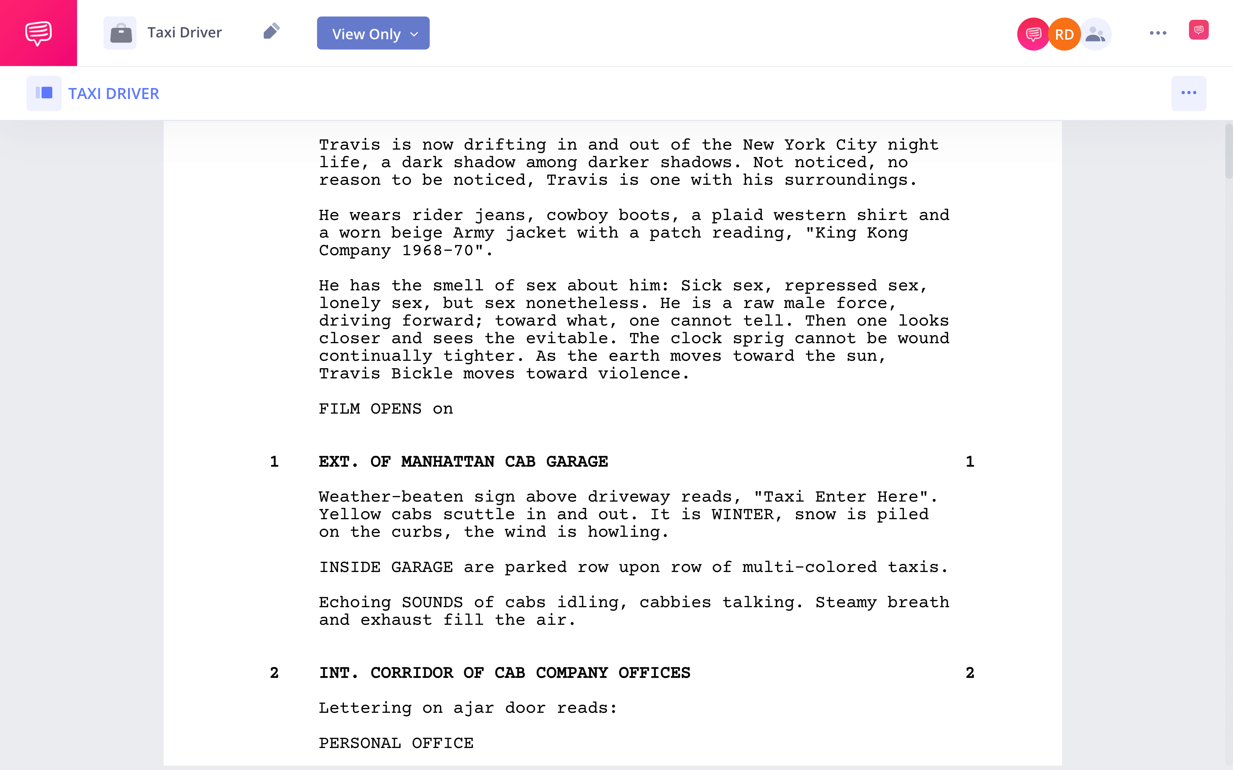Screen dimensions: 1233x770
Task: Click the three-dot overflow menu icon top-right
Action: point(1157,33)
